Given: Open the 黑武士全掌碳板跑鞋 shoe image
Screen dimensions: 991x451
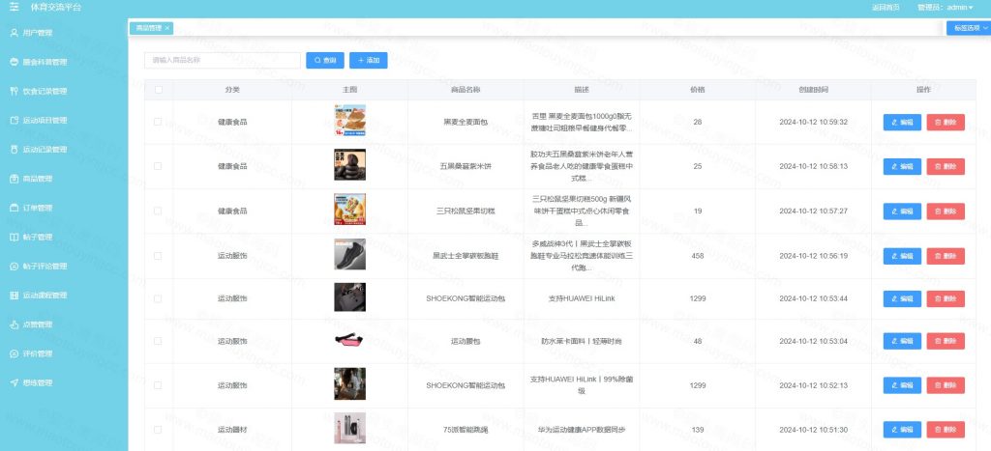Looking at the screenshot, I should point(349,254).
